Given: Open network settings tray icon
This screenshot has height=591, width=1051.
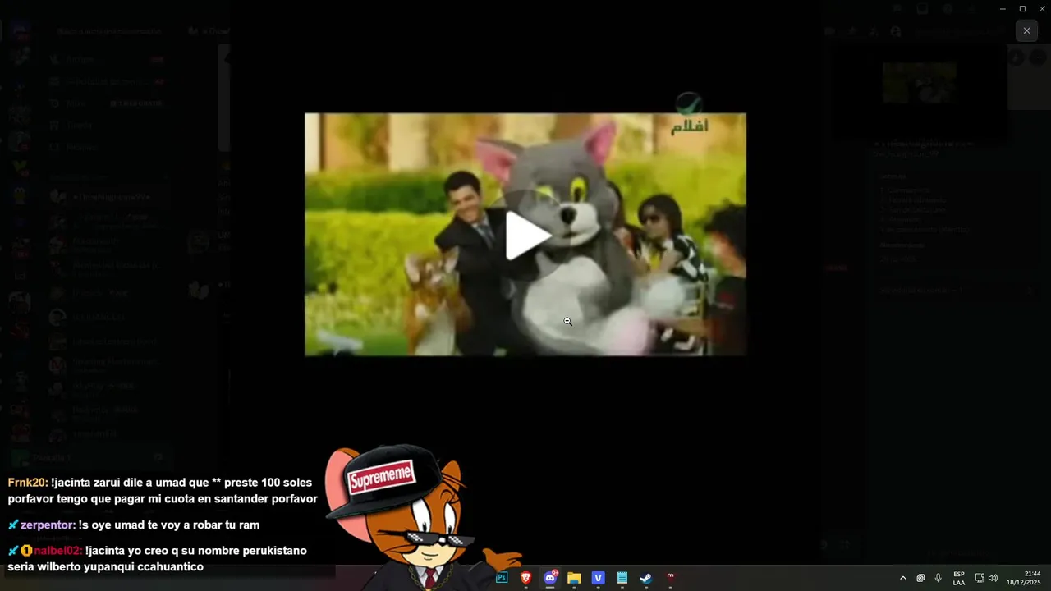Looking at the screenshot, I should point(980,578).
